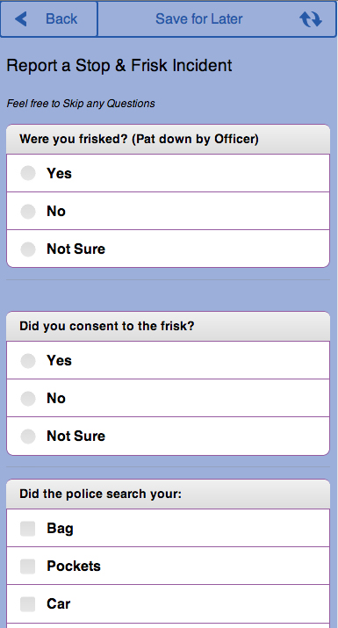The height and width of the screenshot is (628, 338).
Task: Select No for consent to the frisk
Action: 169,398
